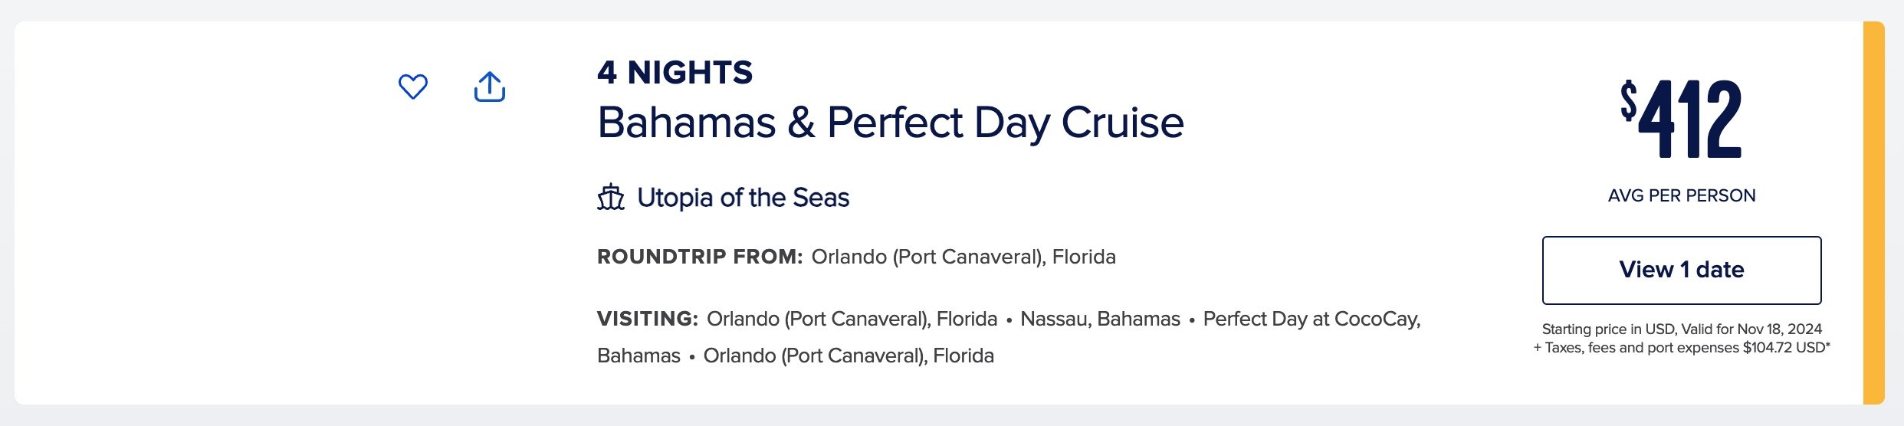Screen dimensions: 1904x426
Task: Click the ship icon beside Utopia of the Seas
Action: [x=611, y=198]
